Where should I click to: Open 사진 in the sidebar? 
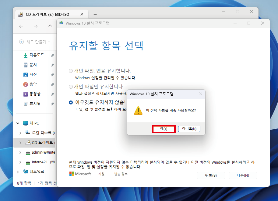tap(30, 75)
